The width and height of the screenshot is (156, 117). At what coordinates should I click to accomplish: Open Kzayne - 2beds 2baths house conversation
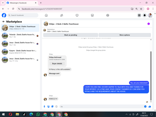20,52
